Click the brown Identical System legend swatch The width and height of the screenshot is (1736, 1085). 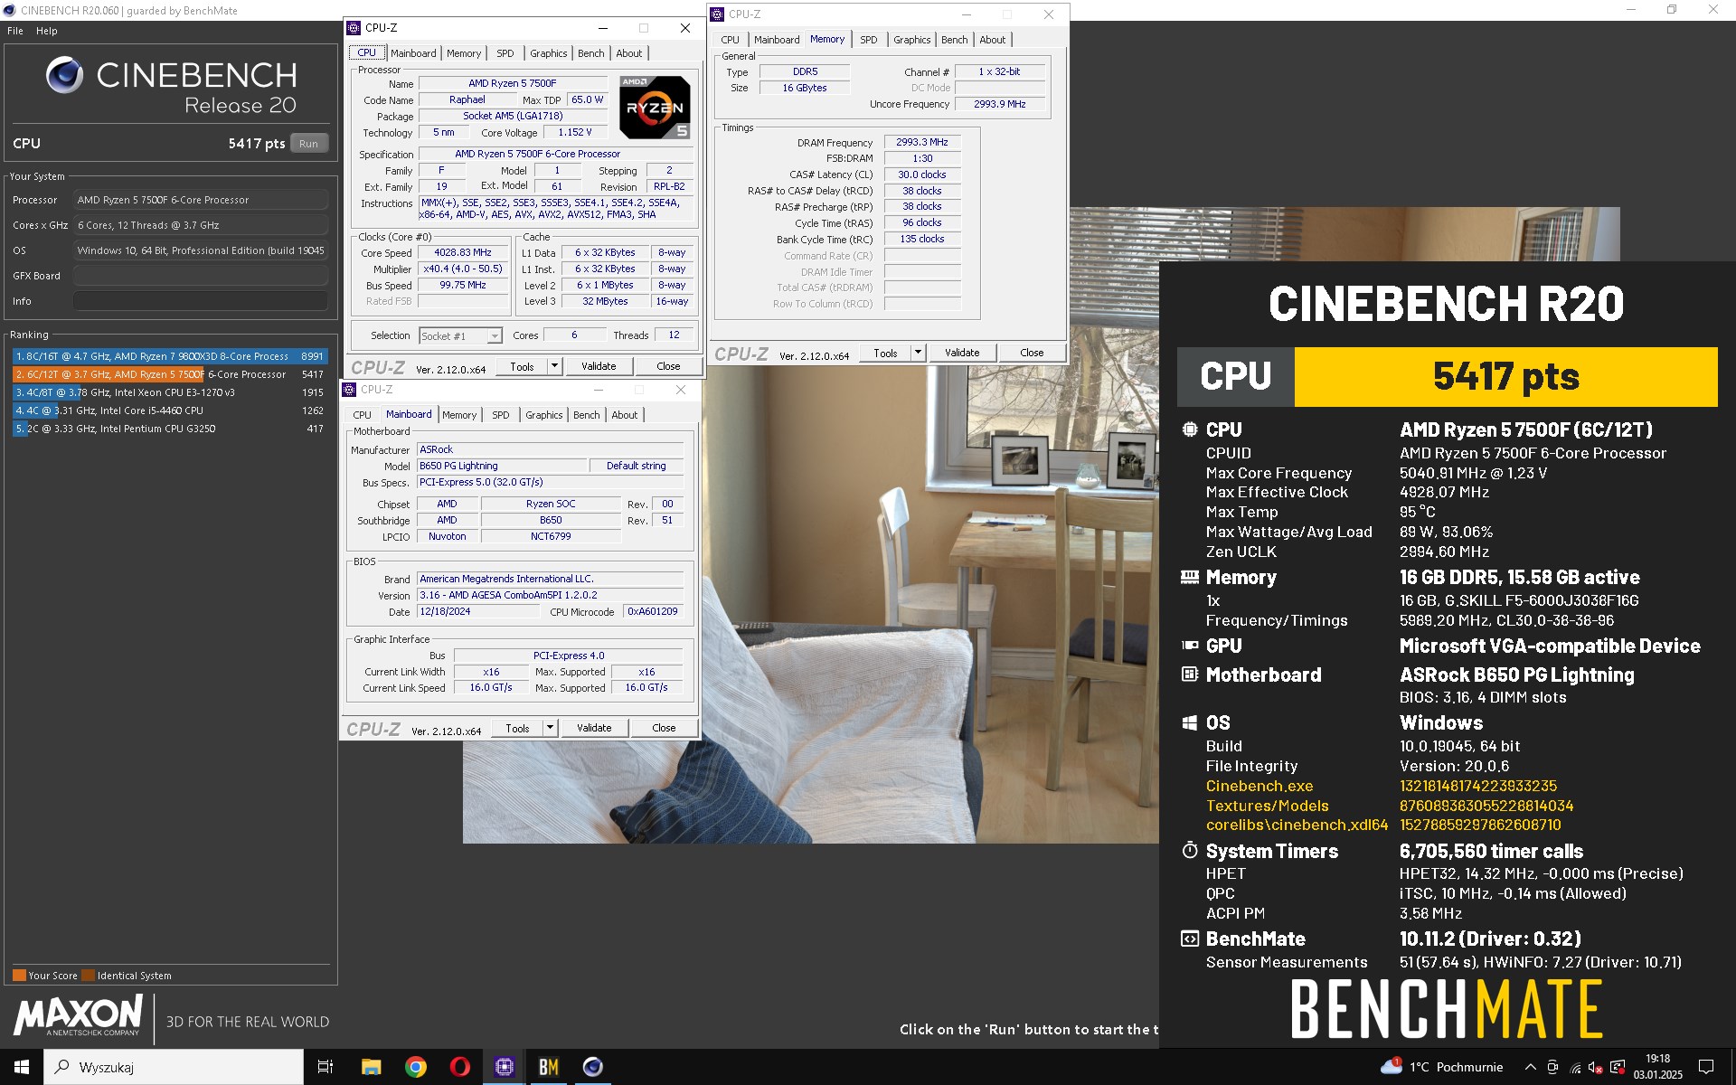[88, 975]
